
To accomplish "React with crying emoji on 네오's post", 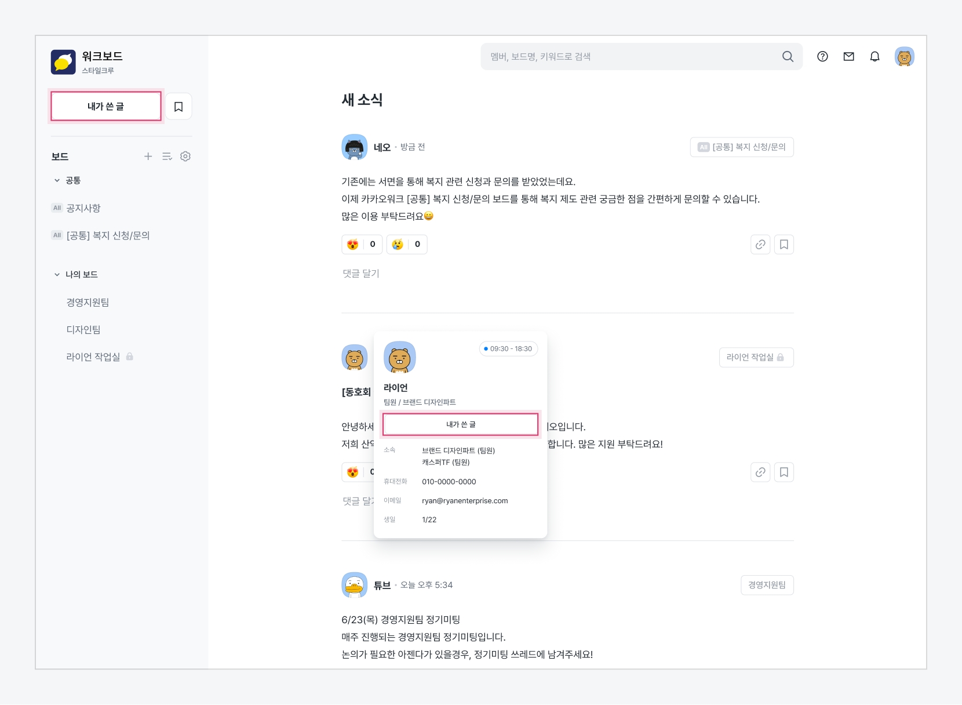I will pyautogui.click(x=406, y=245).
